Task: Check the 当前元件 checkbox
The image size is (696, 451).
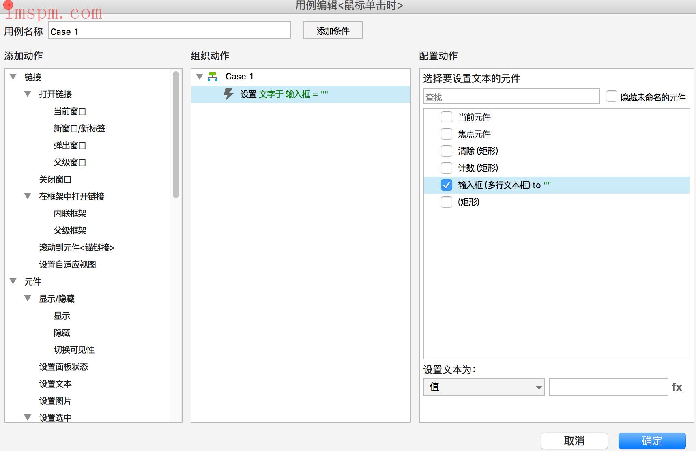Action: [447, 117]
